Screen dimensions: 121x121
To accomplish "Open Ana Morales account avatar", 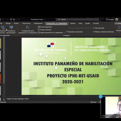I will (116, 19).
